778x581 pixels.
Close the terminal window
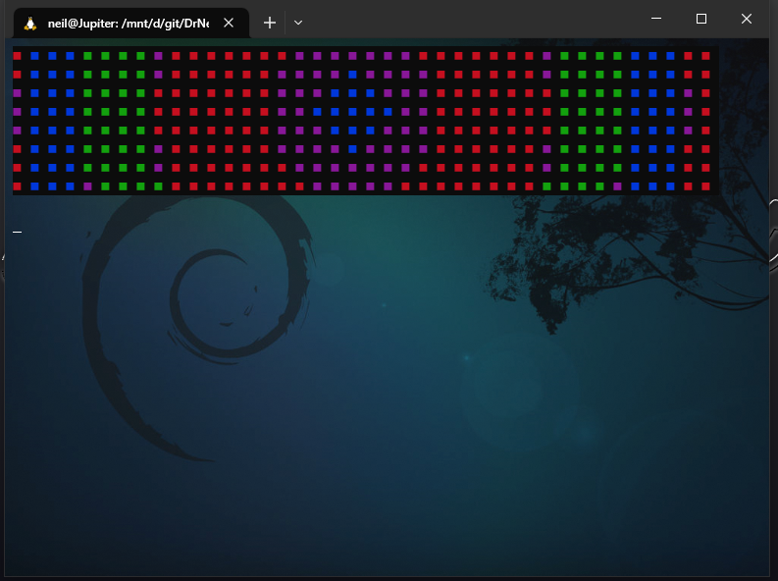pyautogui.click(x=747, y=19)
